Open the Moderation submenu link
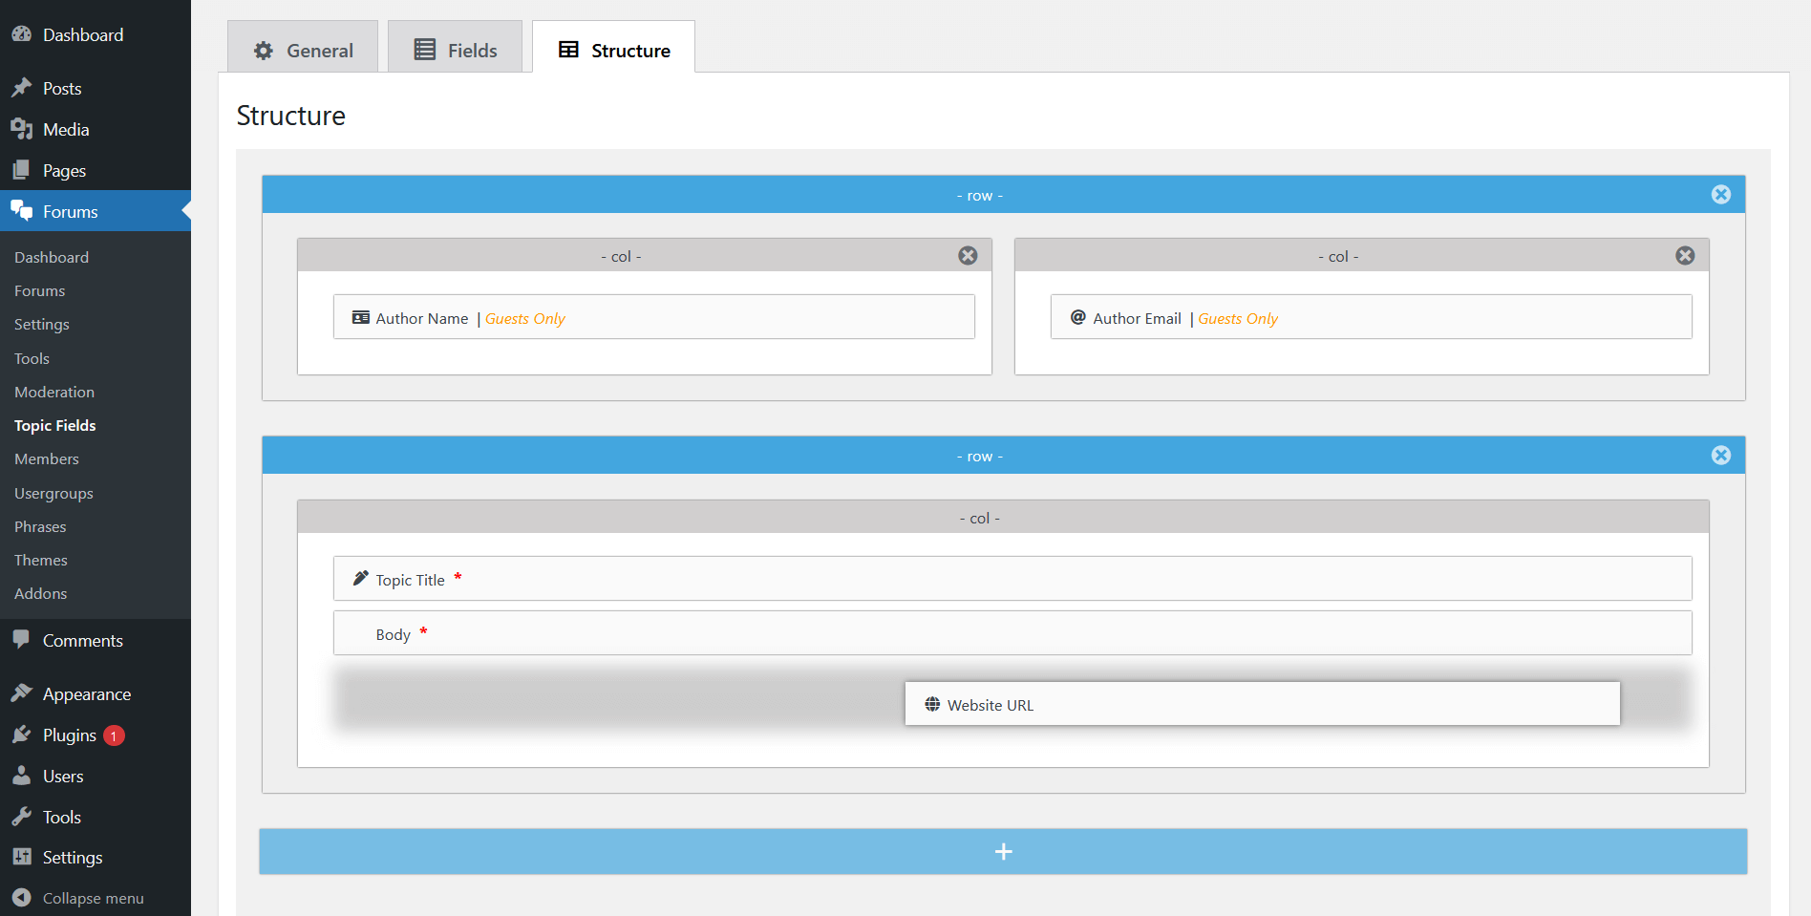1811x916 pixels. pos(54,392)
